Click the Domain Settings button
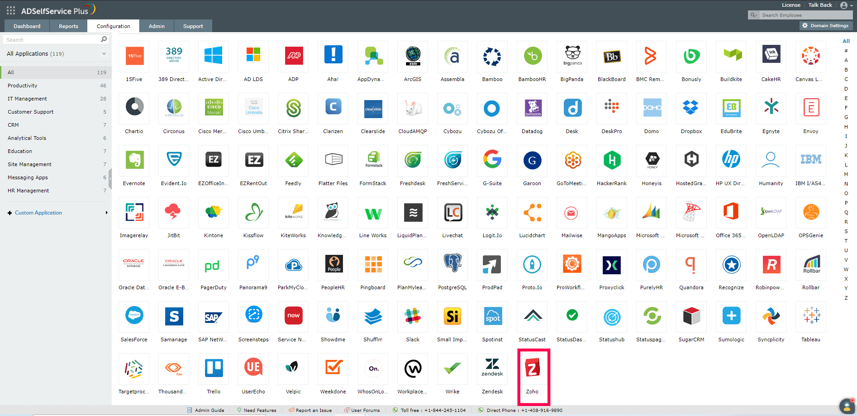Screen dimensions: 857x416 826,26
